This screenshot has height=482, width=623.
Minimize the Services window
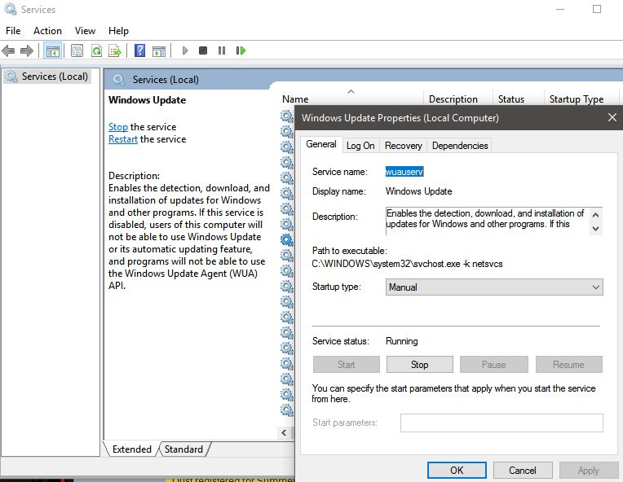pyautogui.click(x=560, y=9)
